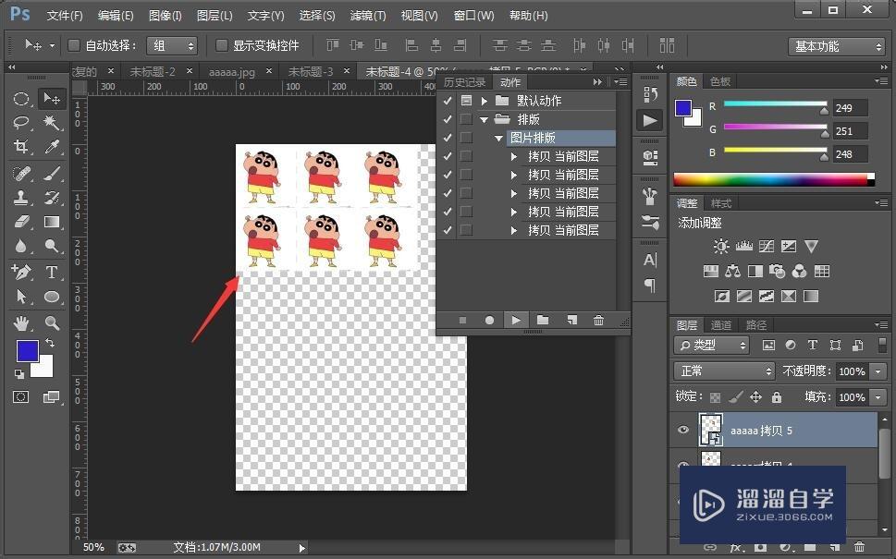896x559 pixels.
Task: Play selected action
Action: tap(516, 321)
